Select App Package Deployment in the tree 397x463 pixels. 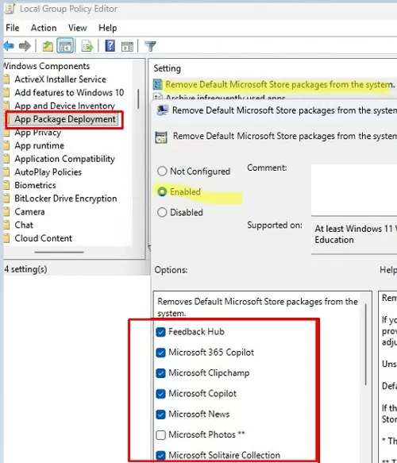pos(65,119)
